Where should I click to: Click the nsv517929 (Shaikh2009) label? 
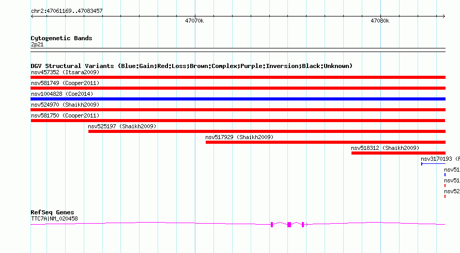pyautogui.click(x=239, y=137)
